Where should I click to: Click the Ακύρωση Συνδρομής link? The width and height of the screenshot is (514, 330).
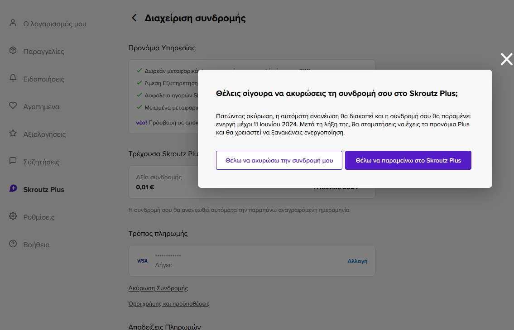tap(158, 288)
